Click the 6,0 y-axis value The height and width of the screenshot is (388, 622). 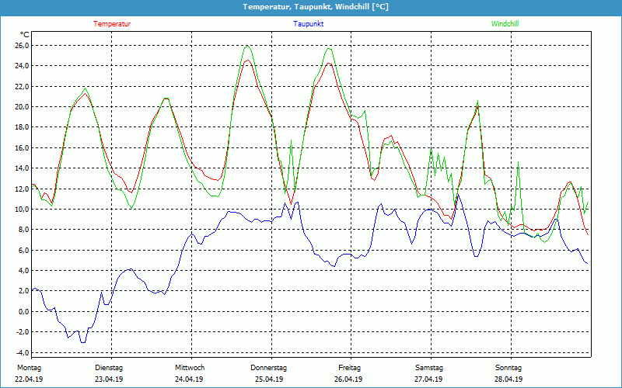[x=23, y=250]
